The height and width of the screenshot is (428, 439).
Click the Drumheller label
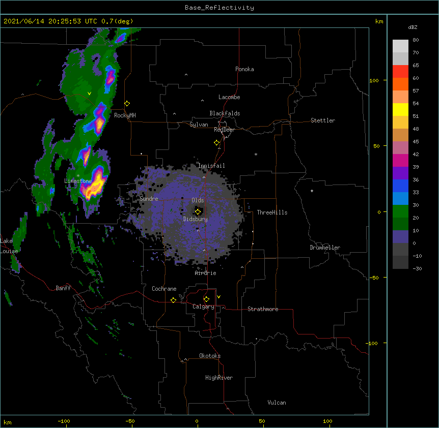[325, 248]
